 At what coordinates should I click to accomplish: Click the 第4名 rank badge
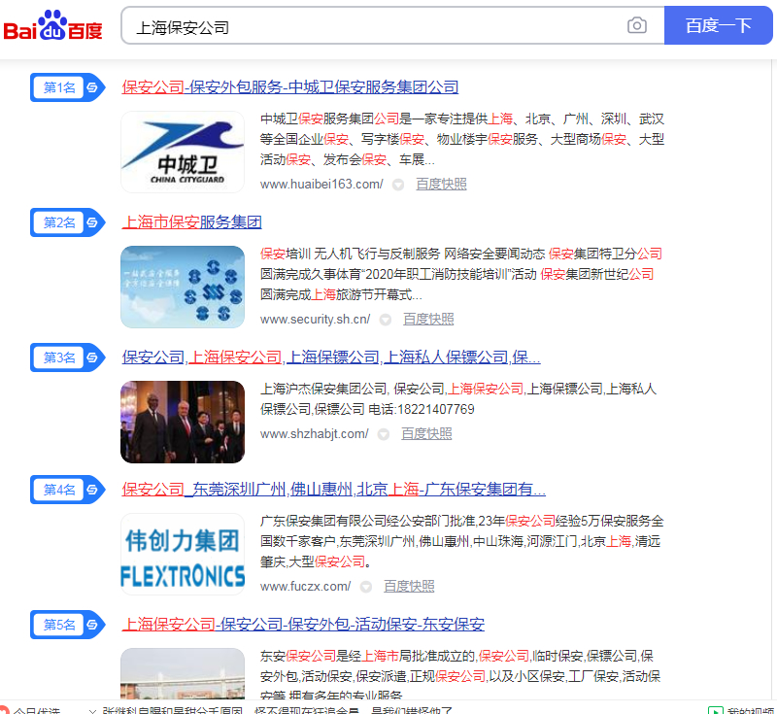click(67, 490)
